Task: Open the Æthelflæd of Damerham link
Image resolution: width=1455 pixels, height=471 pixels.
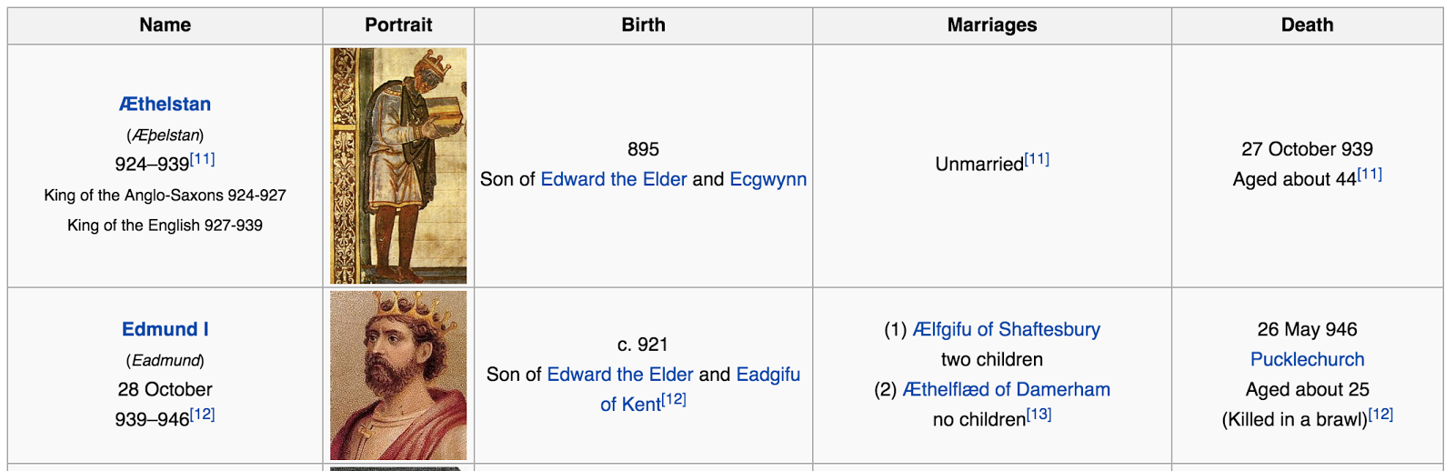Action: [x=1007, y=389]
